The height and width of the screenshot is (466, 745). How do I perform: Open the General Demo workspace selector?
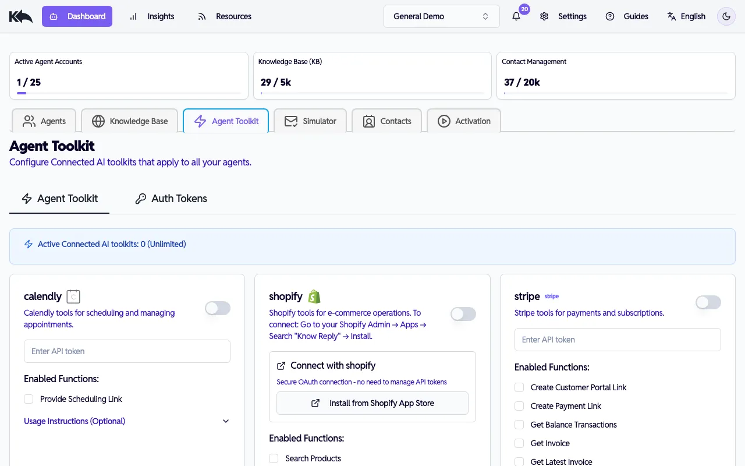(x=441, y=16)
